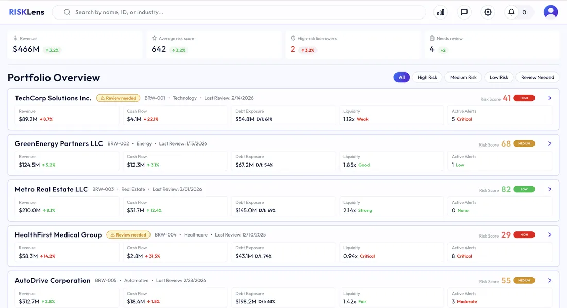
Task: Open TechCorp Solutions Inc. borrower name
Action: point(53,98)
